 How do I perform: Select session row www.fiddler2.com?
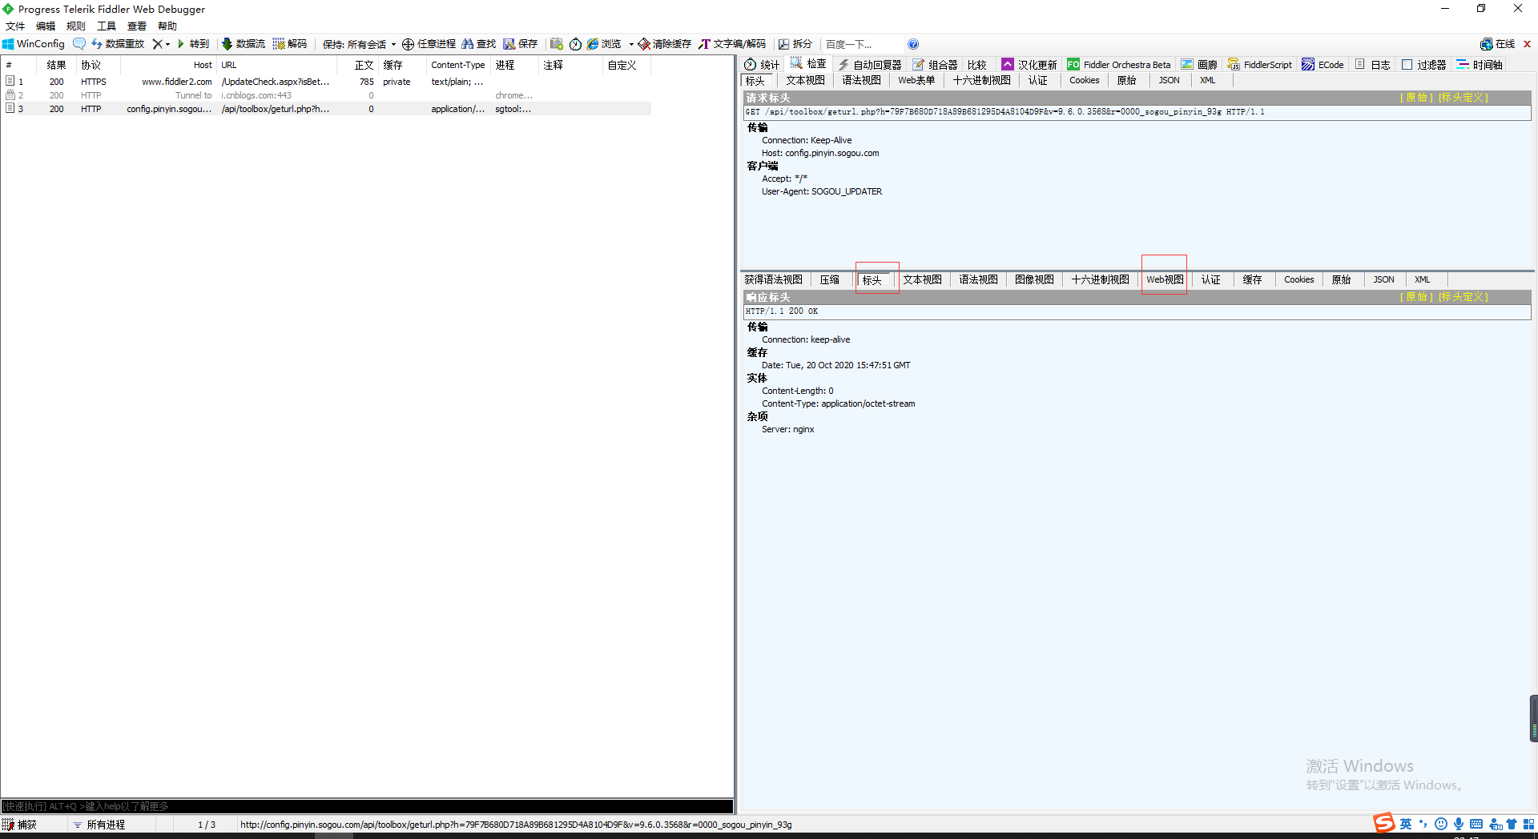(327, 82)
